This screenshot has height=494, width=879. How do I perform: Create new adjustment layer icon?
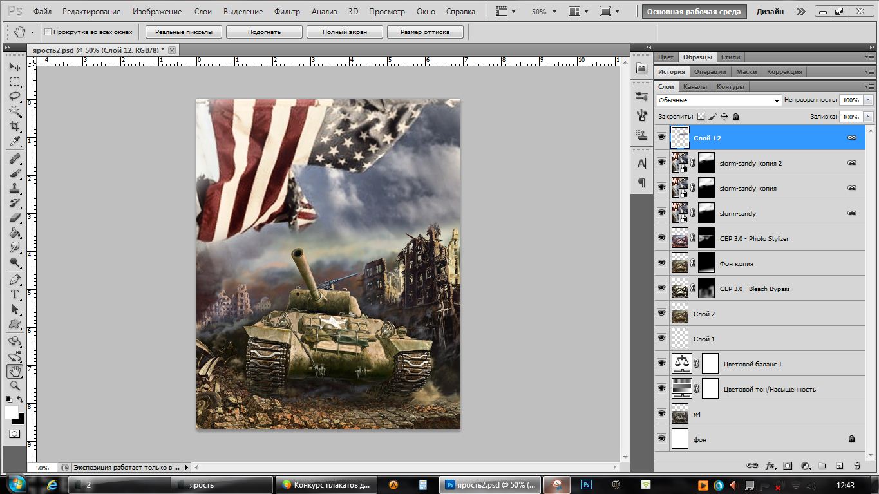[x=805, y=465]
